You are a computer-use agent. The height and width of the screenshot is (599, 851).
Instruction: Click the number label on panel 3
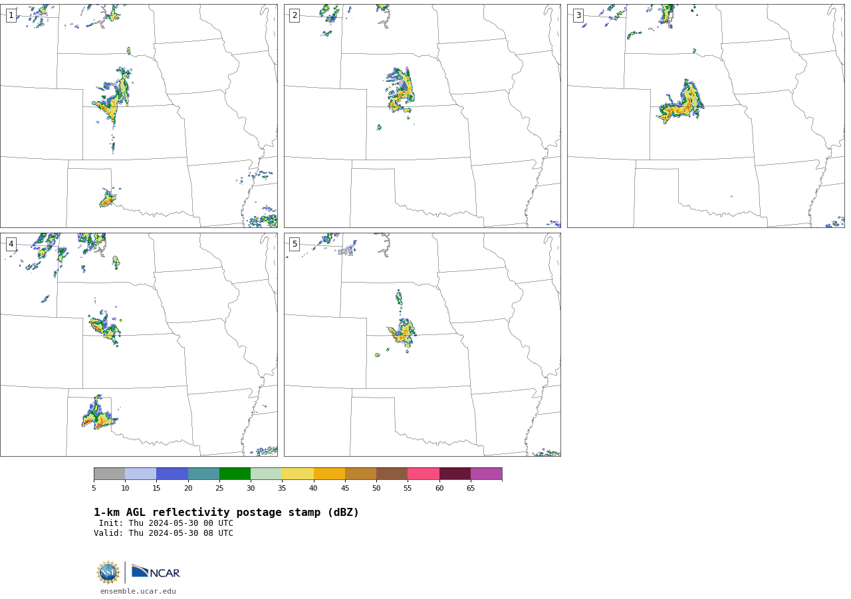[578, 15]
